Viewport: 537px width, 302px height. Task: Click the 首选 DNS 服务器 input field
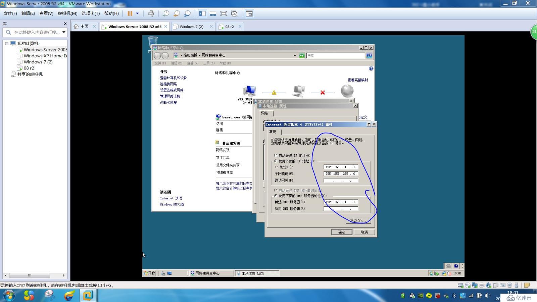pos(341,202)
